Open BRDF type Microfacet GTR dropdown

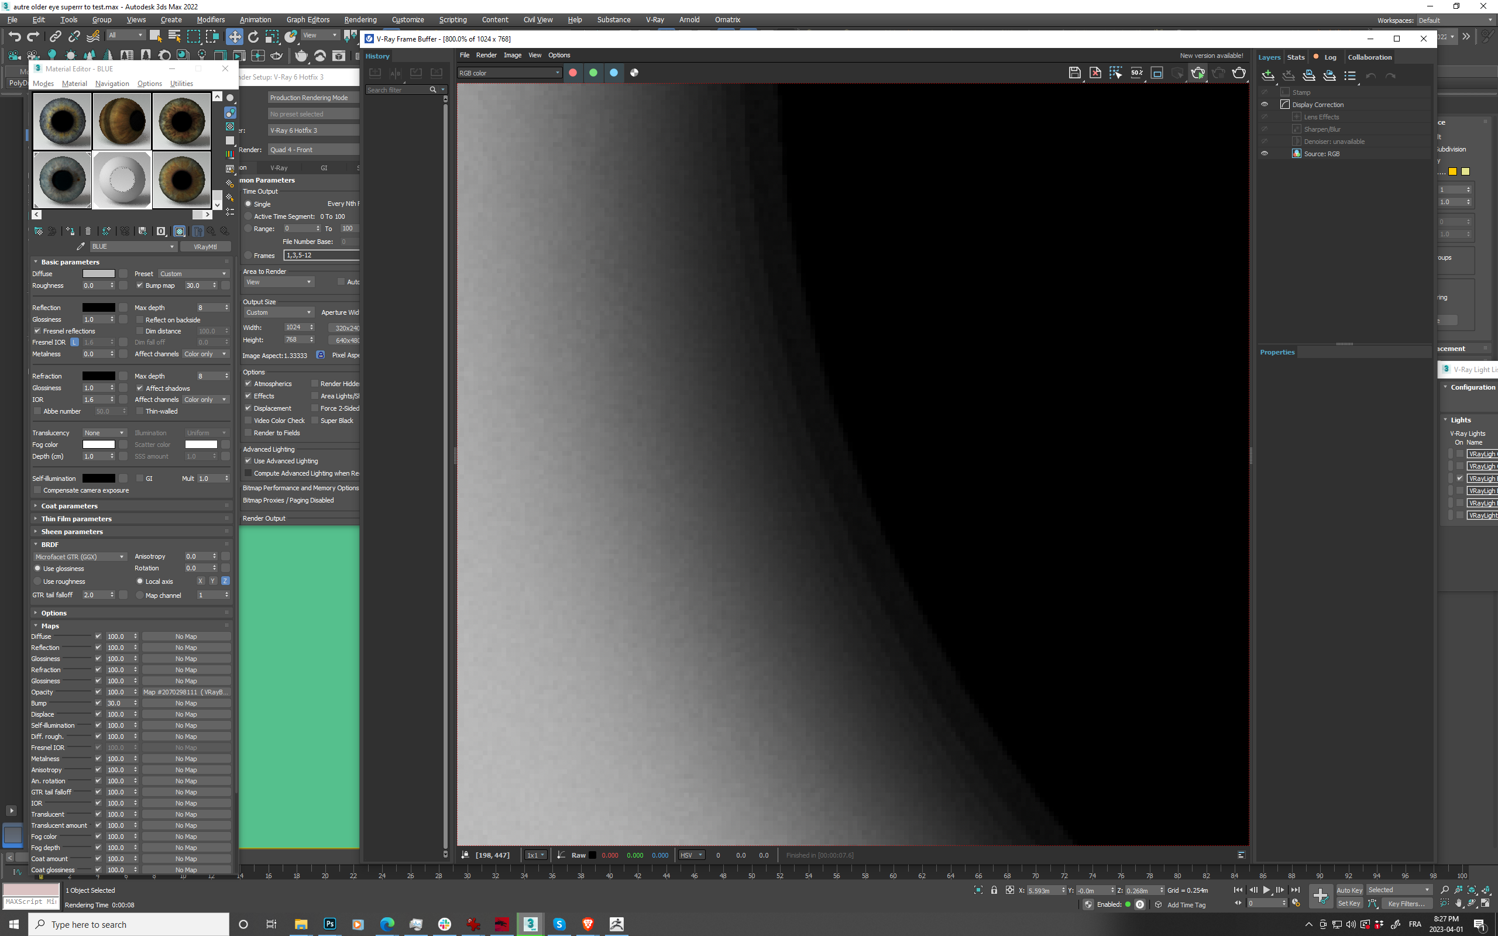pyautogui.click(x=80, y=556)
